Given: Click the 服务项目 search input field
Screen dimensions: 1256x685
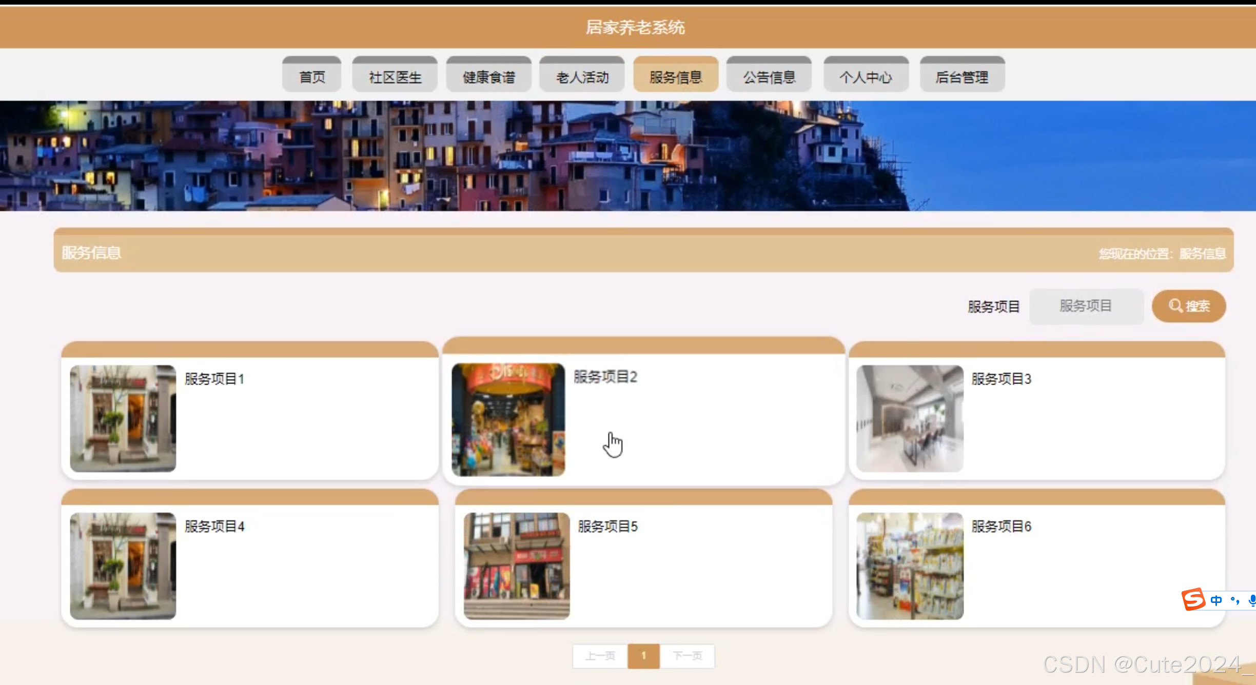Looking at the screenshot, I should (x=1086, y=306).
